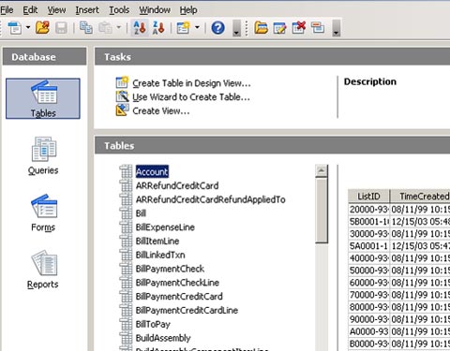The image size is (450, 351).
Task: Sort ascending with the A-Z icon
Action: point(140,28)
